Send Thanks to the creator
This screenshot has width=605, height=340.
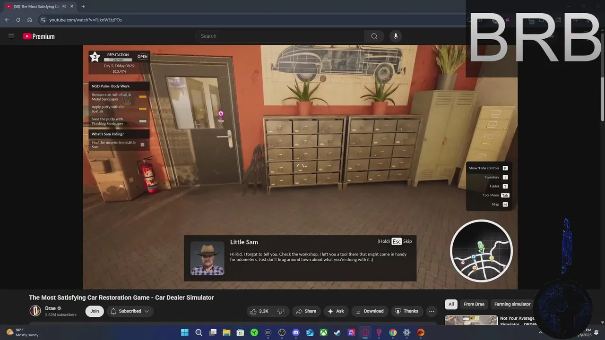(x=406, y=311)
